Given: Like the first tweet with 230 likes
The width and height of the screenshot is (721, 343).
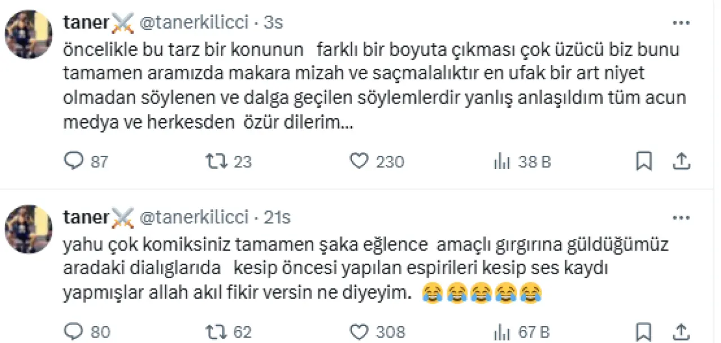Looking at the screenshot, I should click(x=359, y=162).
